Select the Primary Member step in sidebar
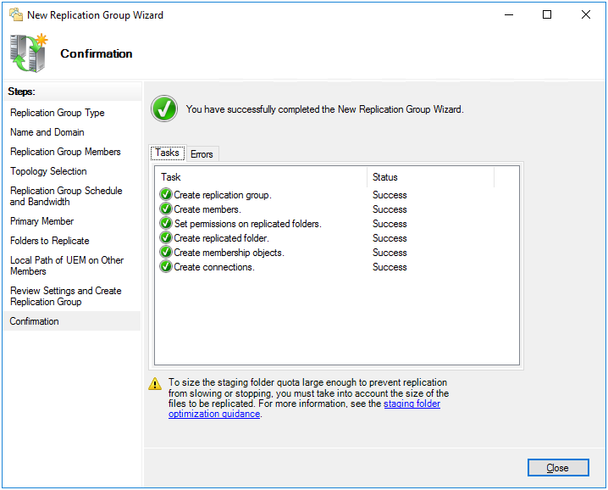This screenshot has height=490, width=608. [41, 221]
